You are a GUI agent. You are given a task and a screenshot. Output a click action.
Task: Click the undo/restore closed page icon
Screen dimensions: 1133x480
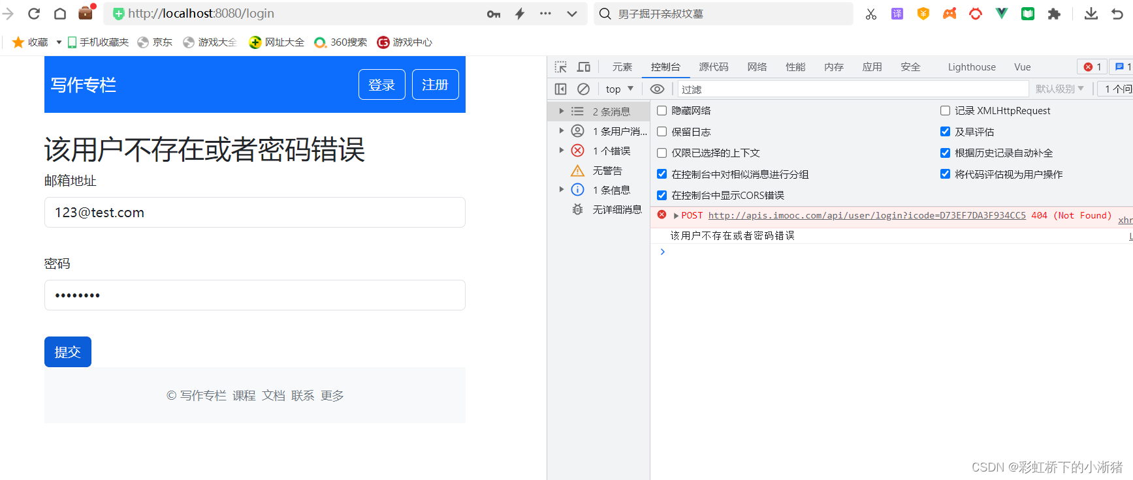point(1117,14)
